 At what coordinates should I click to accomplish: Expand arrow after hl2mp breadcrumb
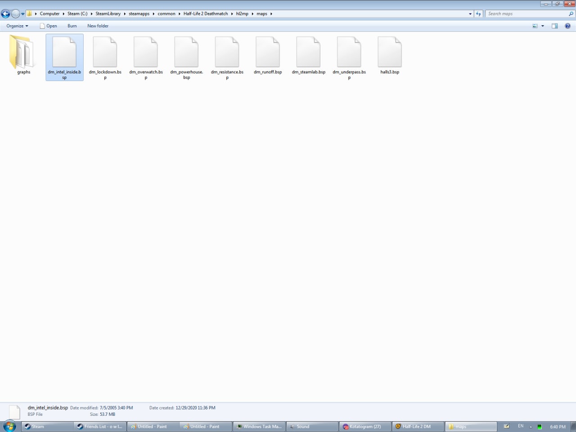pos(252,14)
